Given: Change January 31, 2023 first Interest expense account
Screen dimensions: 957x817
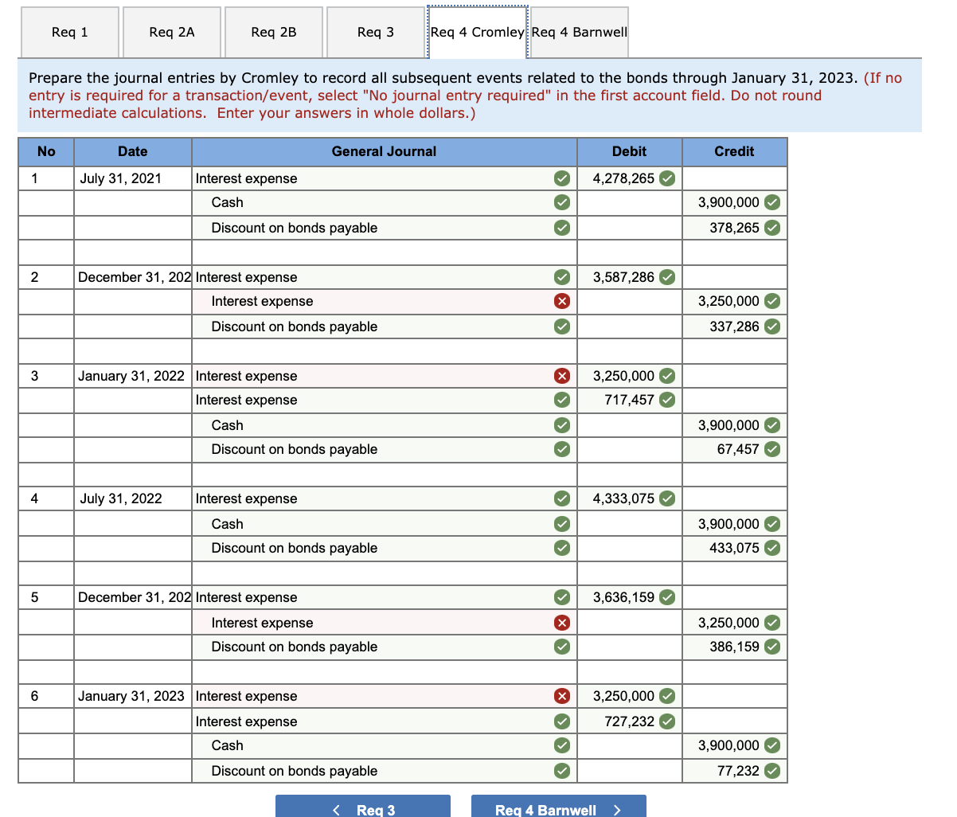Looking at the screenshot, I should (385, 696).
